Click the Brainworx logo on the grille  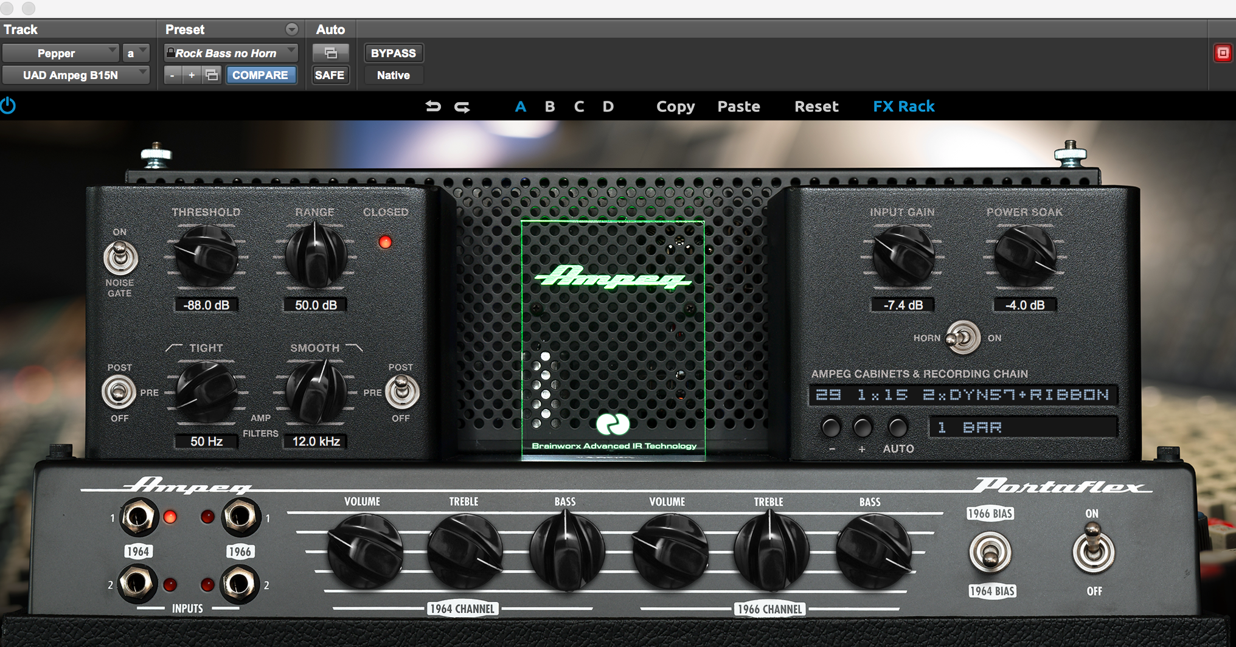613,424
